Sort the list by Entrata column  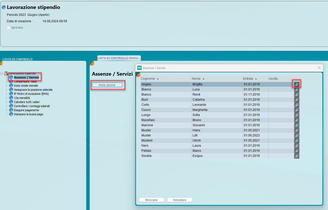(248, 79)
